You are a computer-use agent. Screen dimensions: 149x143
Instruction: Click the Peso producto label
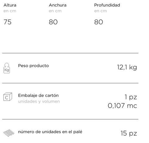click(34, 66)
